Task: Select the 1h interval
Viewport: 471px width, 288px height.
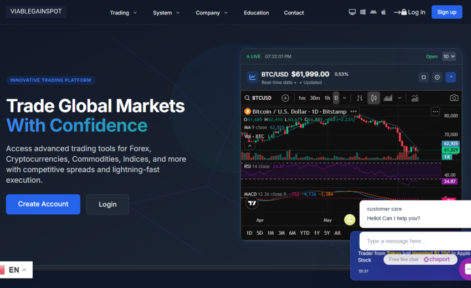Action: click(327, 98)
